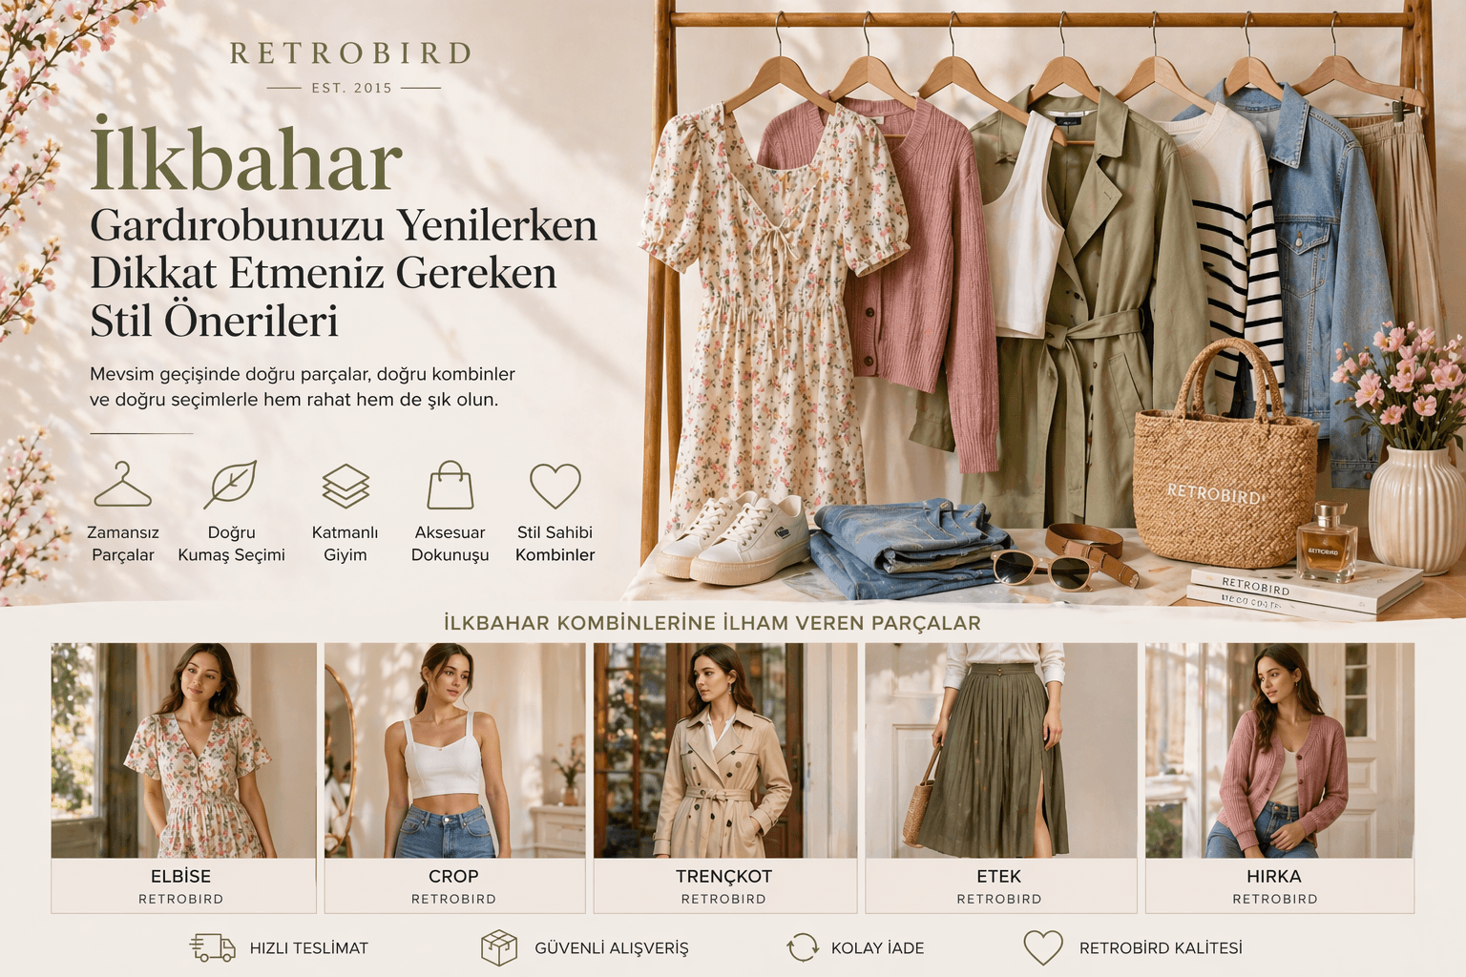
Task: Click the heart icon next to Retrobird Kalitesi
Action: pos(1043,947)
